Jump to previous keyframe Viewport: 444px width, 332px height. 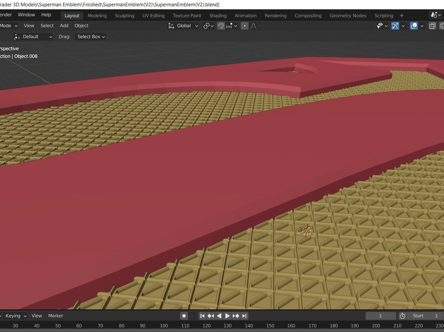click(x=211, y=316)
